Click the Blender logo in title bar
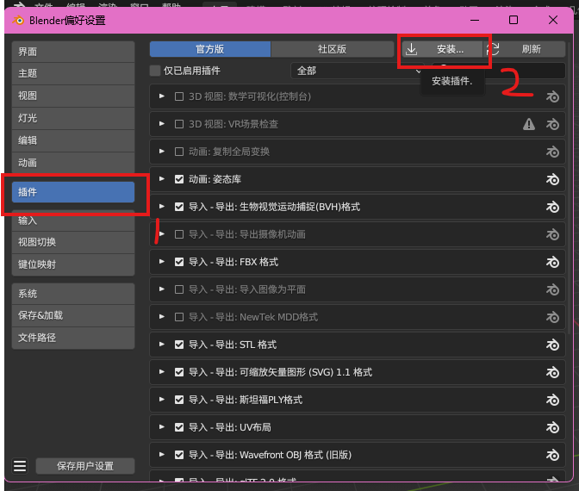 click(x=18, y=21)
